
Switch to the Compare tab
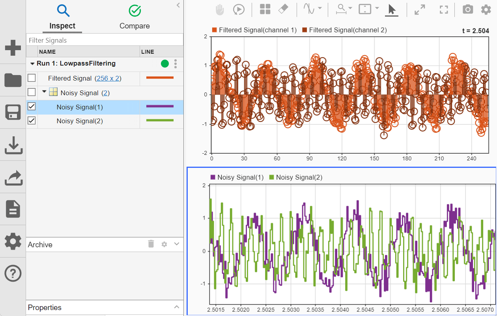pos(135,17)
